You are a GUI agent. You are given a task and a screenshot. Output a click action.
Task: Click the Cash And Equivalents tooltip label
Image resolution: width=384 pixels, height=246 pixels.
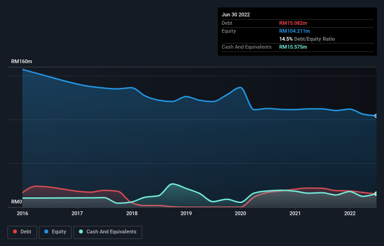(246, 47)
